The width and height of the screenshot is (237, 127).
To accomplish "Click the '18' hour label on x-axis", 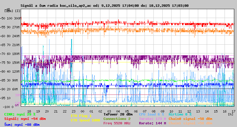I will tap(29, 111).
